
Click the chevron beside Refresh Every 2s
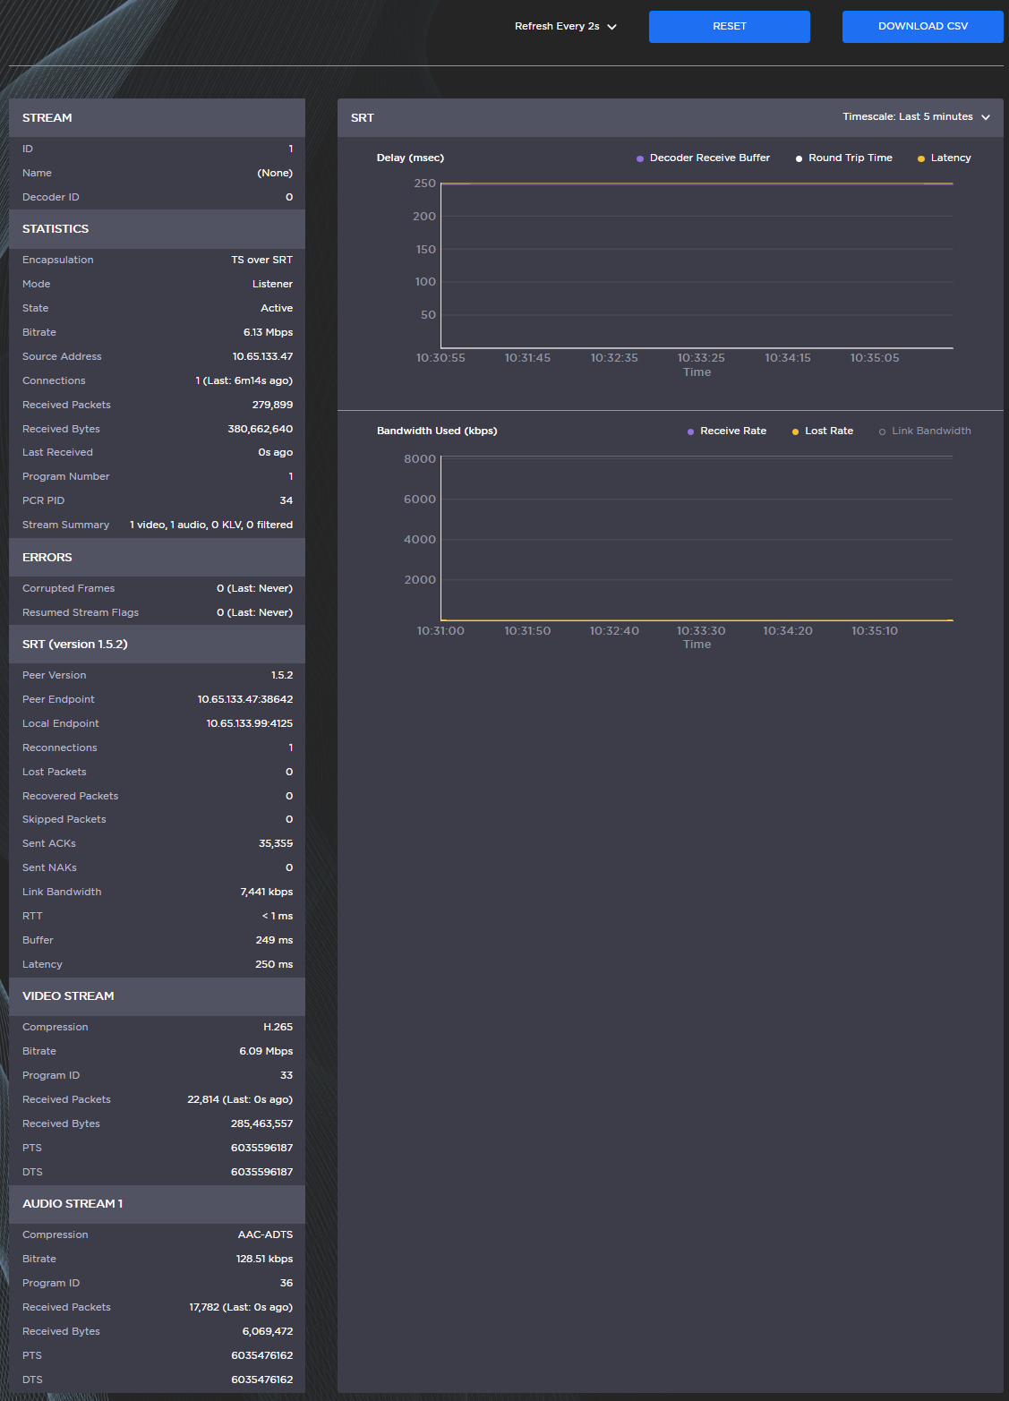612,27
